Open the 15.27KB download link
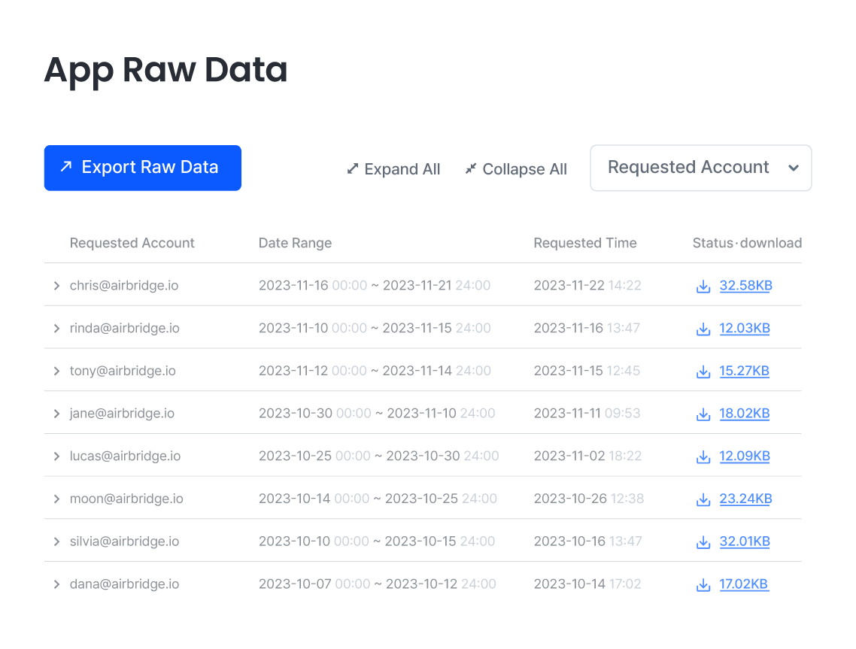This screenshot has height=649, width=856. pyautogui.click(x=744, y=371)
